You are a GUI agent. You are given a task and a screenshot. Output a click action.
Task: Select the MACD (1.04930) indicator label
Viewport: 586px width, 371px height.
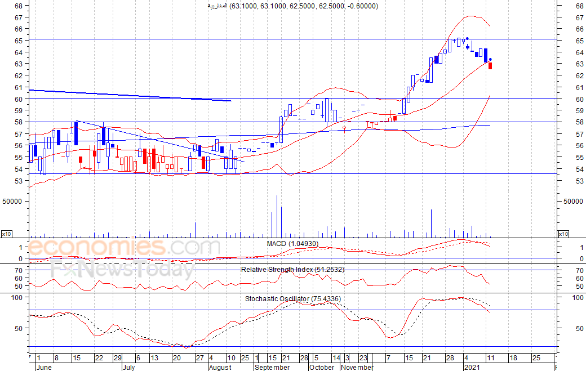(x=292, y=244)
